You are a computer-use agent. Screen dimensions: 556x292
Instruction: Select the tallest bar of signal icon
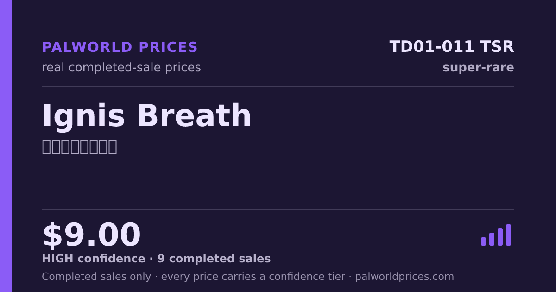(x=508, y=235)
